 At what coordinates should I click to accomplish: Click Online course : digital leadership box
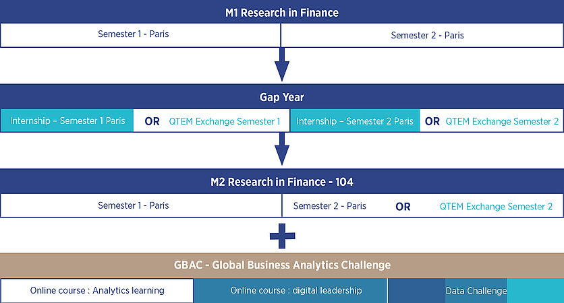[295, 290]
